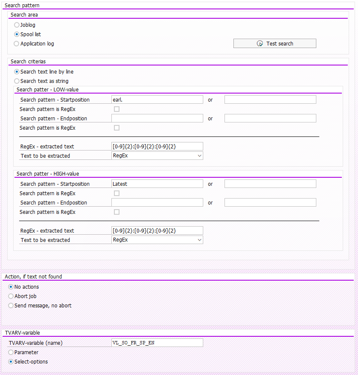
Task: Select Abort job if text not found
Action: click(11, 296)
